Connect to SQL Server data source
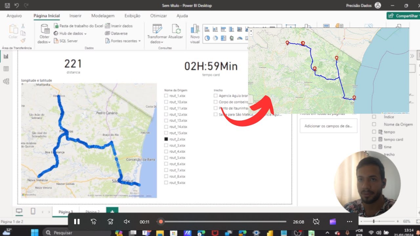 click(x=66, y=41)
